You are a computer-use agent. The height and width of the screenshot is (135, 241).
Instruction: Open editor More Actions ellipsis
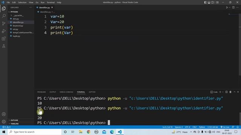[x=238, y=7]
